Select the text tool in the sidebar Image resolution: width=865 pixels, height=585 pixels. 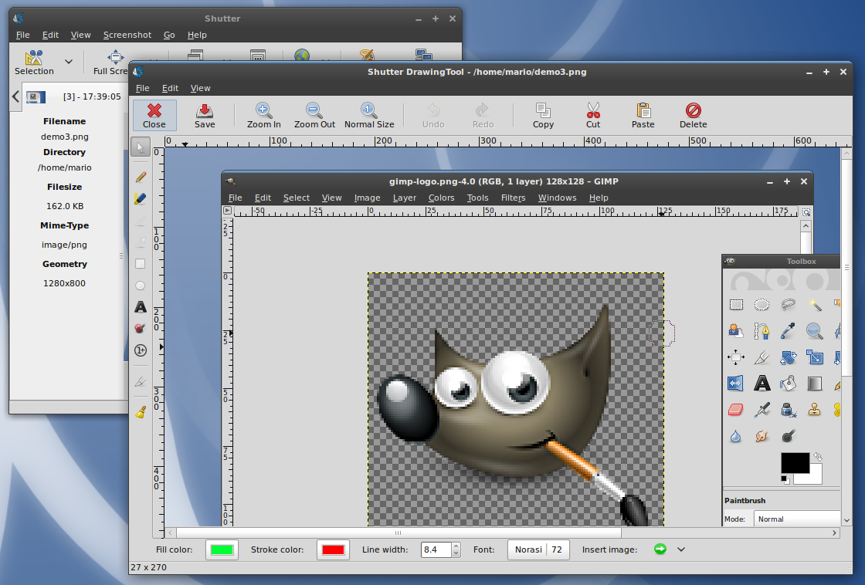click(x=140, y=307)
